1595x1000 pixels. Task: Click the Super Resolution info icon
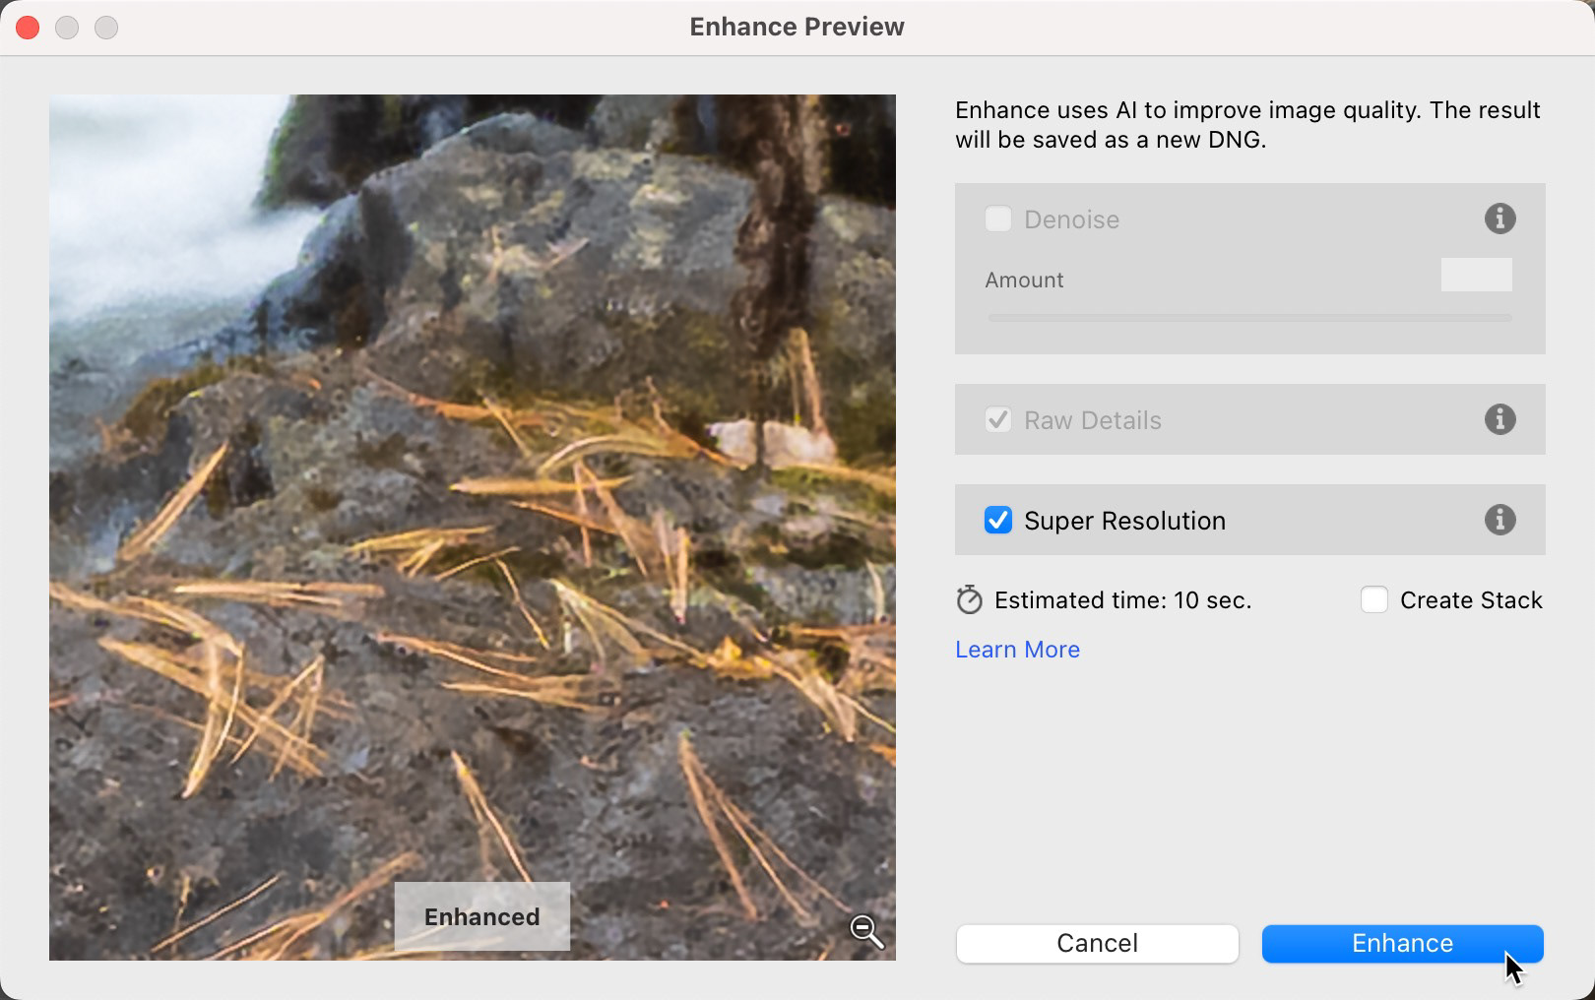click(1499, 520)
